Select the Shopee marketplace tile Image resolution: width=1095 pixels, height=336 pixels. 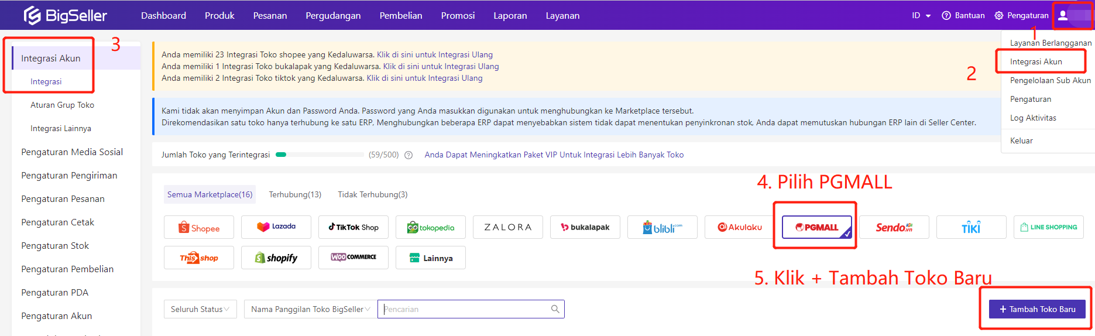click(199, 228)
